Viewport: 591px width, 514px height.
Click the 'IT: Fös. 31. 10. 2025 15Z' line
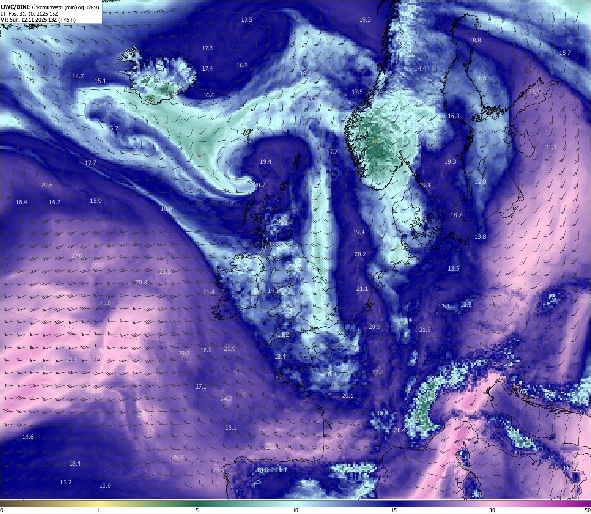29,13
